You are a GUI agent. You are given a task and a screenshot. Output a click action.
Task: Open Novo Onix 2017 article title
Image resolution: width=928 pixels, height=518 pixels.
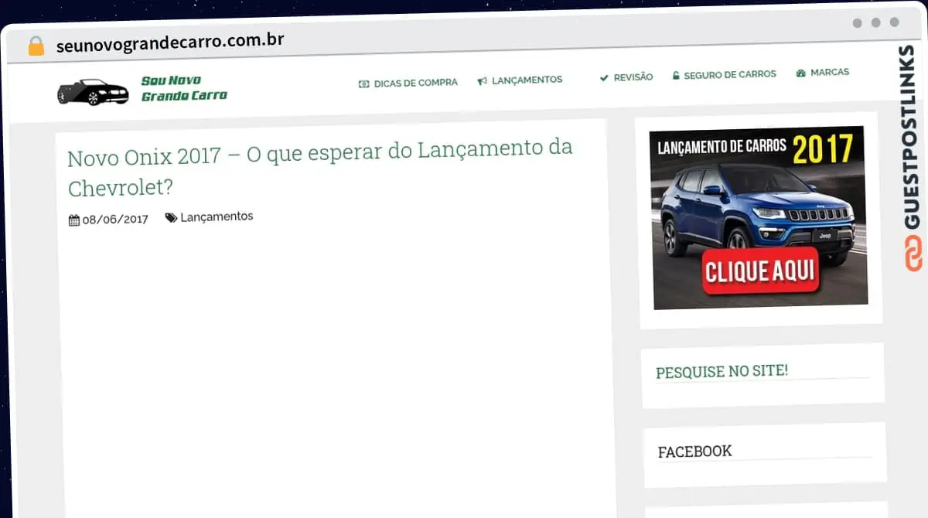tap(319, 167)
